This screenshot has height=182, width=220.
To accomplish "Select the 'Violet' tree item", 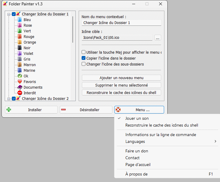I will (28, 53).
